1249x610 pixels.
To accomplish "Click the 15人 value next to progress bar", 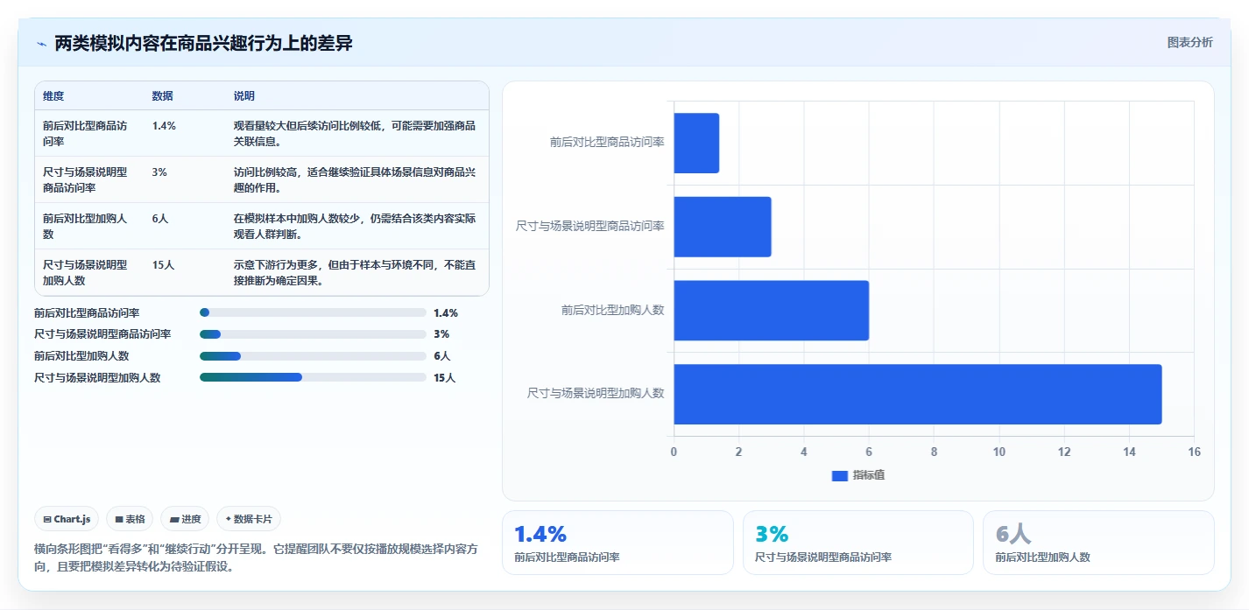I will [x=444, y=378].
